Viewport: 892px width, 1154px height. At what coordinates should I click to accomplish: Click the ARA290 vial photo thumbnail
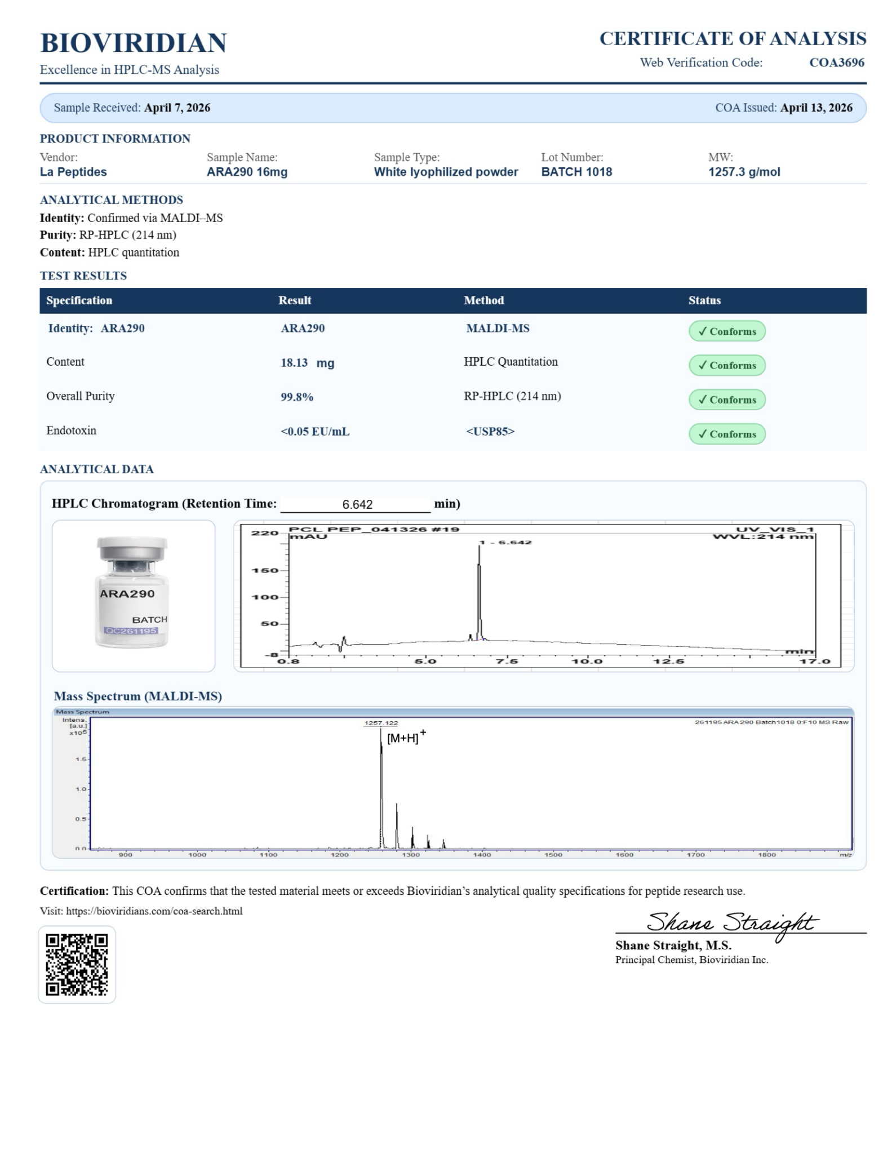(134, 596)
